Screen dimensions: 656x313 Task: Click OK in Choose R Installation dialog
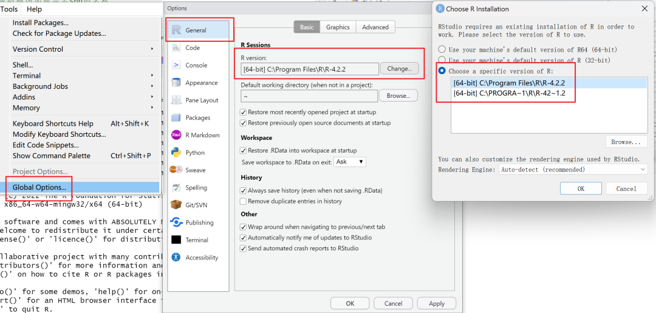coord(581,188)
